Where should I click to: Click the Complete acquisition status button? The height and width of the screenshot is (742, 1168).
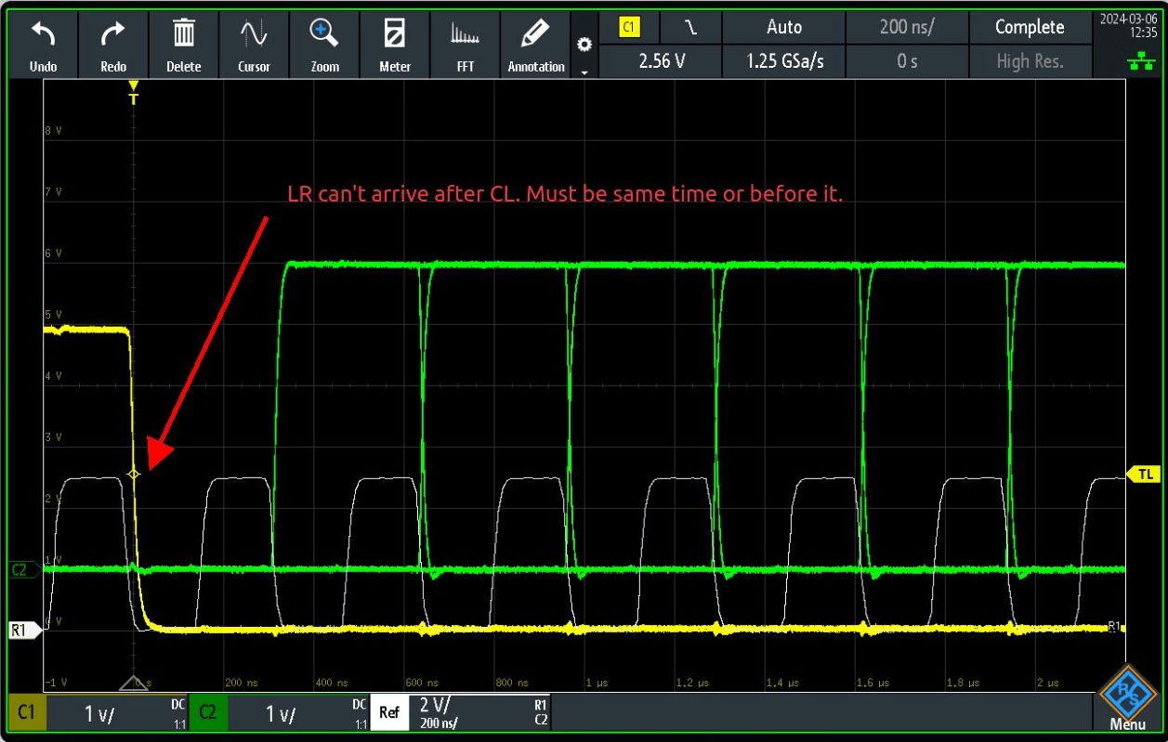(1030, 27)
